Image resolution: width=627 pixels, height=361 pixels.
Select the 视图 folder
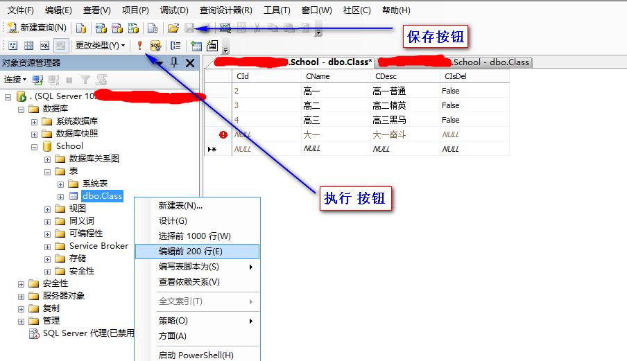pyautogui.click(x=77, y=209)
